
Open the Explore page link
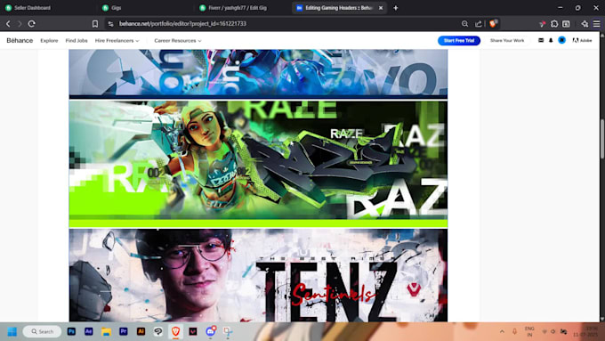click(x=49, y=41)
